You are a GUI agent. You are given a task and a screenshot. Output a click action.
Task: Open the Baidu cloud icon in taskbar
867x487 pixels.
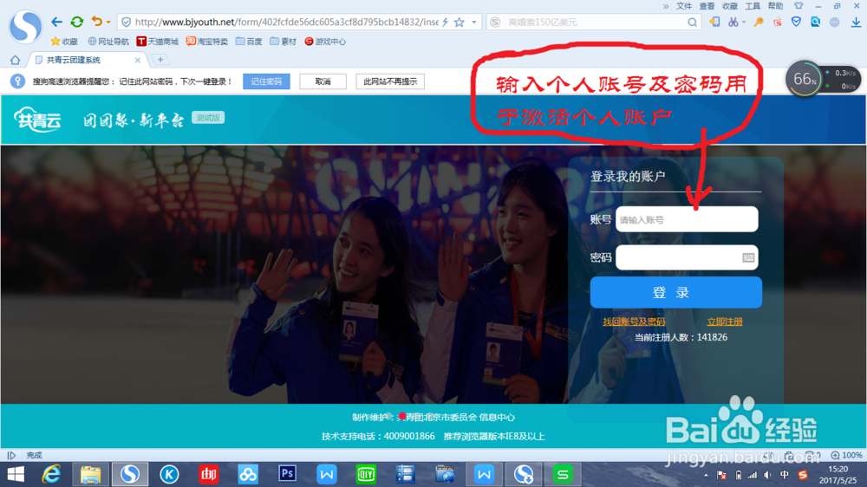pyautogui.click(x=248, y=474)
